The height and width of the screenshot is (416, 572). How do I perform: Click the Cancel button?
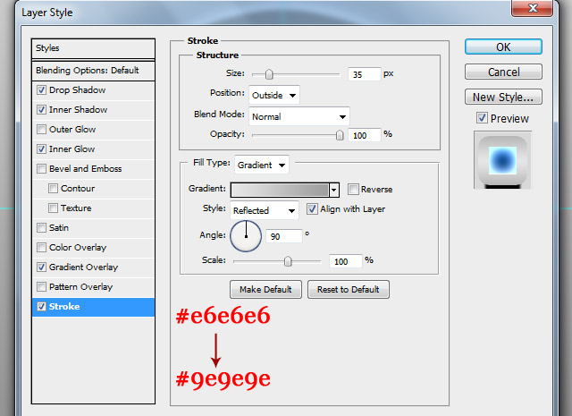(x=503, y=72)
